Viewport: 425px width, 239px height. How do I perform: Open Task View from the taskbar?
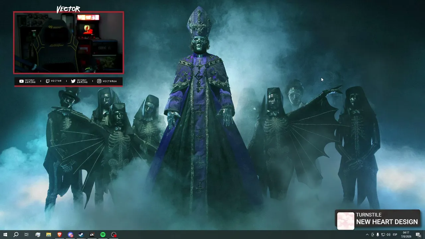(27, 235)
